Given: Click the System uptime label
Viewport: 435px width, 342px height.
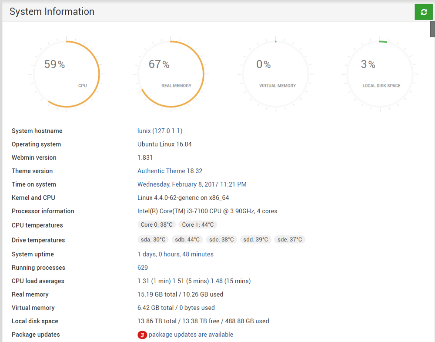Looking at the screenshot, I should point(33,254).
